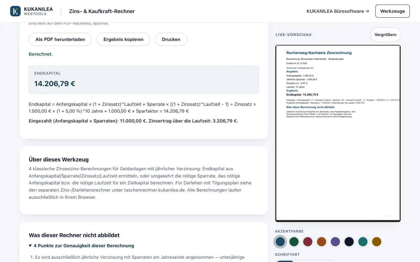The height and width of the screenshot is (262, 420).
Task: Select the dark blue accent color
Action: pyautogui.click(x=280, y=242)
